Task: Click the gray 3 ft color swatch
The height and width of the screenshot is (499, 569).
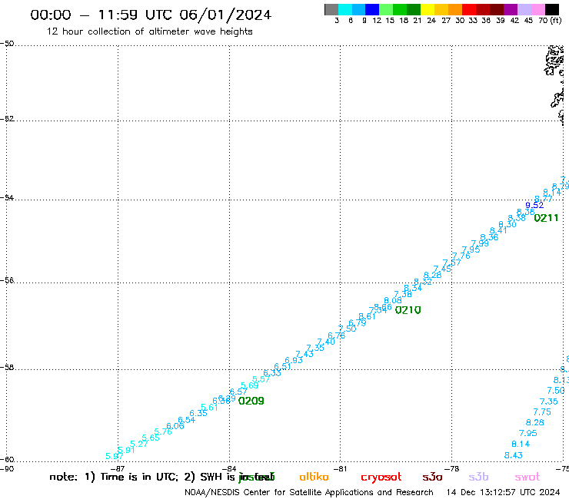Action: [331, 9]
